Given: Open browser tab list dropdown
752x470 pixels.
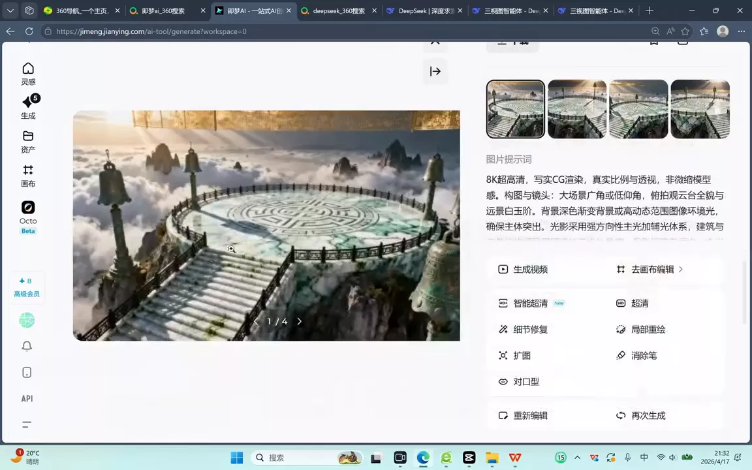Looking at the screenshot, I should [x=10, y=10].
